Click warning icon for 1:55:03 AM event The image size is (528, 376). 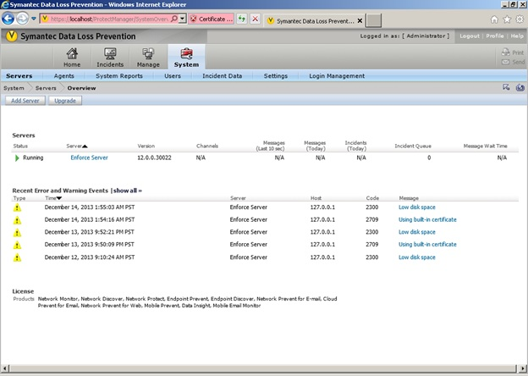point(18,207)
